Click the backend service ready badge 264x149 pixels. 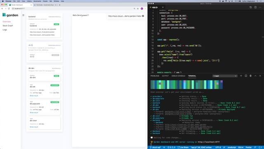tap(57, 24)
